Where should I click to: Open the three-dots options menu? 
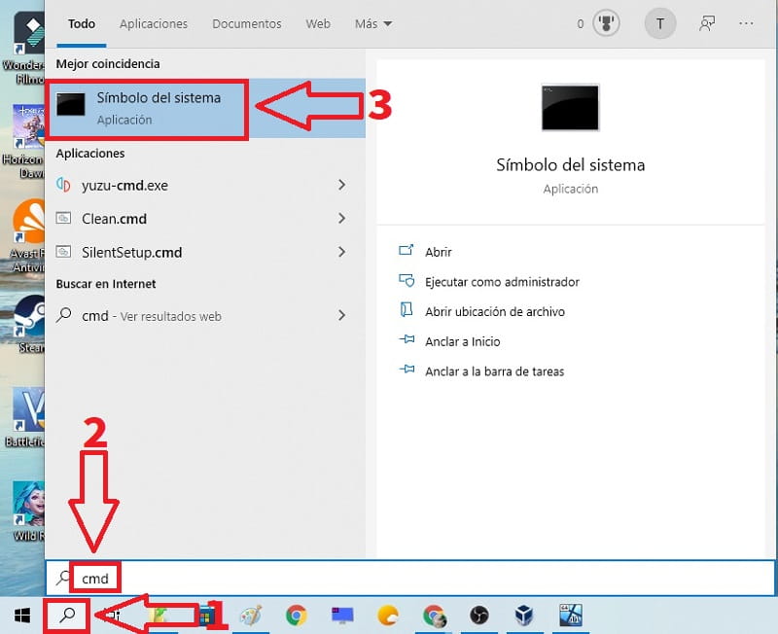(746, 23)
